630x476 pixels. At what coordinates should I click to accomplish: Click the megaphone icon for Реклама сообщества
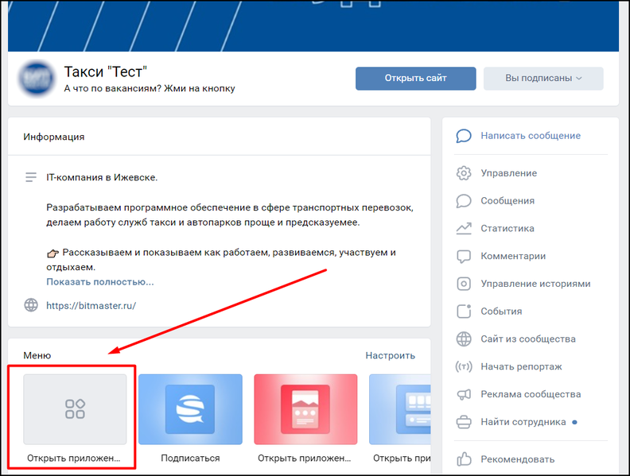tap(464, 394)
